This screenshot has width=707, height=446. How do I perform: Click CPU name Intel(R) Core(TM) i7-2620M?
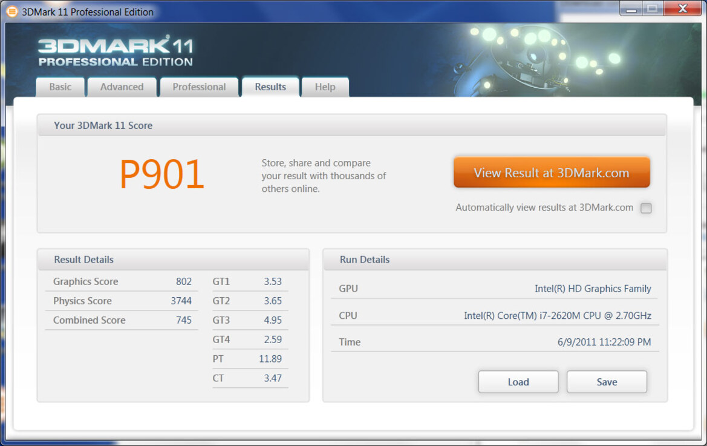[558, 316]
